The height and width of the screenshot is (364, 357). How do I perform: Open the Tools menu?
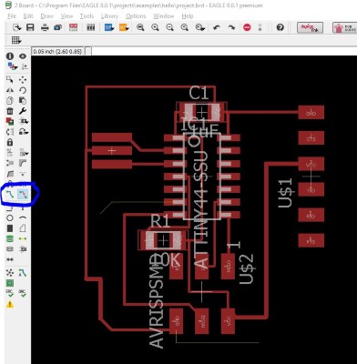click(x=87, y=15)
